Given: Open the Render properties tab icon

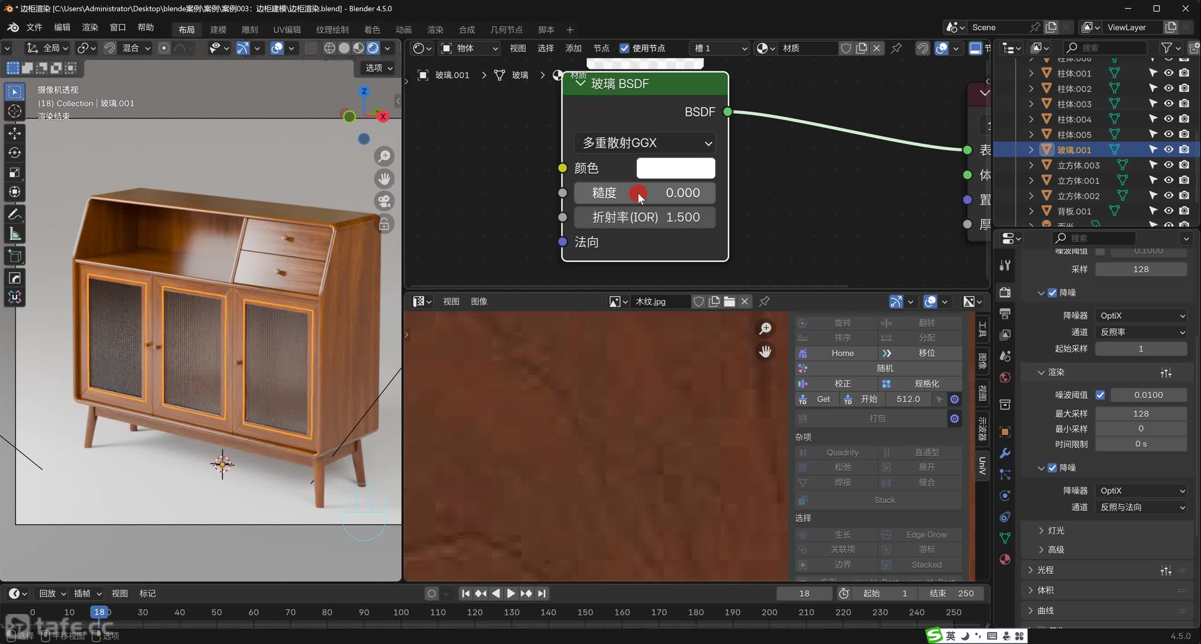Looking at the screenshot, I should pos(1005,292).
